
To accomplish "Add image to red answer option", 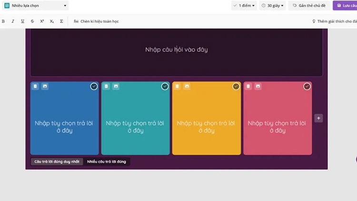I will pyautogui.click(x=258, y=86).
